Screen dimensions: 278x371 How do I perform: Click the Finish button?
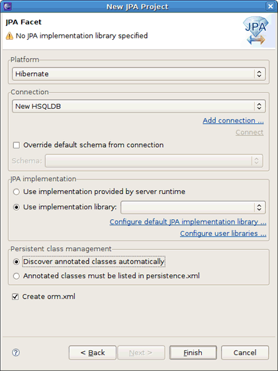tap(193, 352)
